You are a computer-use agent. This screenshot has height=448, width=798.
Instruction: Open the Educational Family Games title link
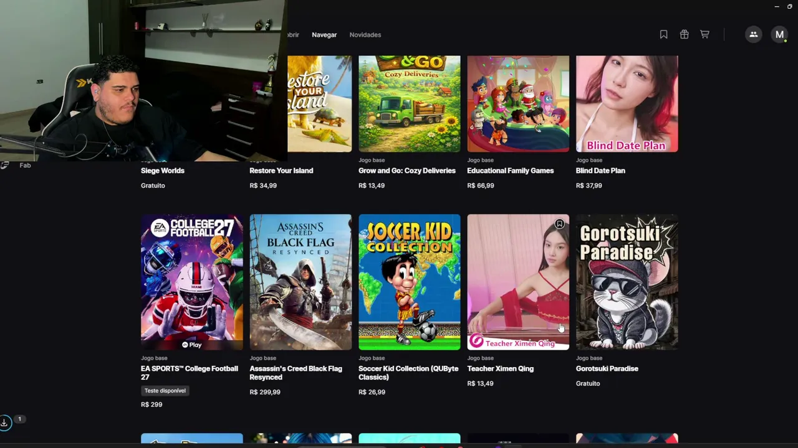[511, 170]
